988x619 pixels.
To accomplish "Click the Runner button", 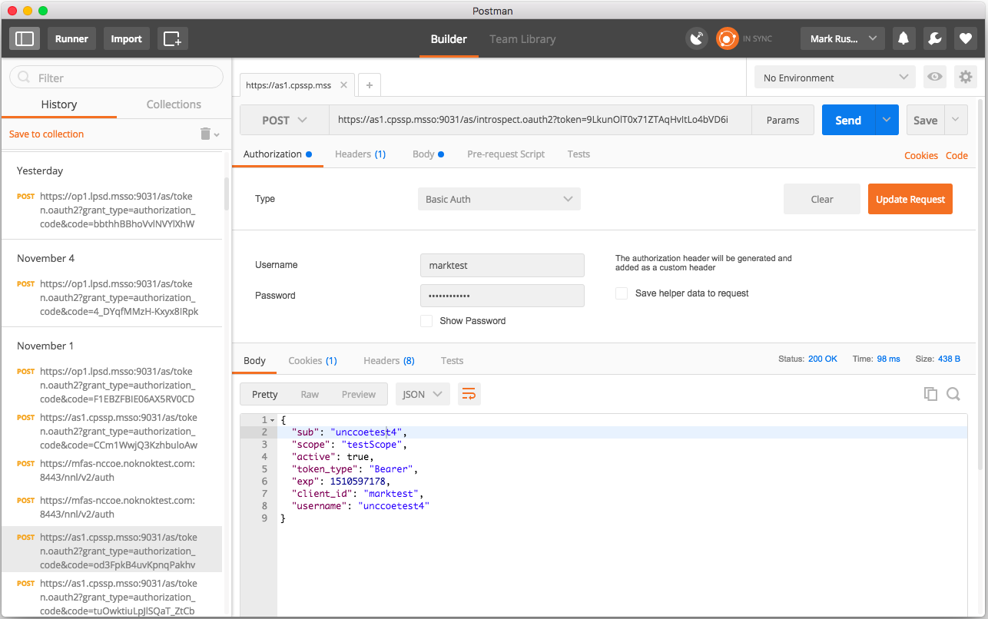I will tap(71, 38).
